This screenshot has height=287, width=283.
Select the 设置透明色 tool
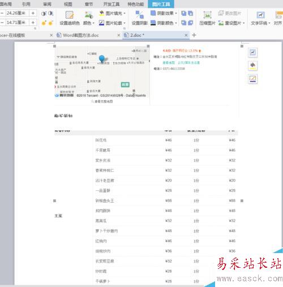(x=70, y=18)
